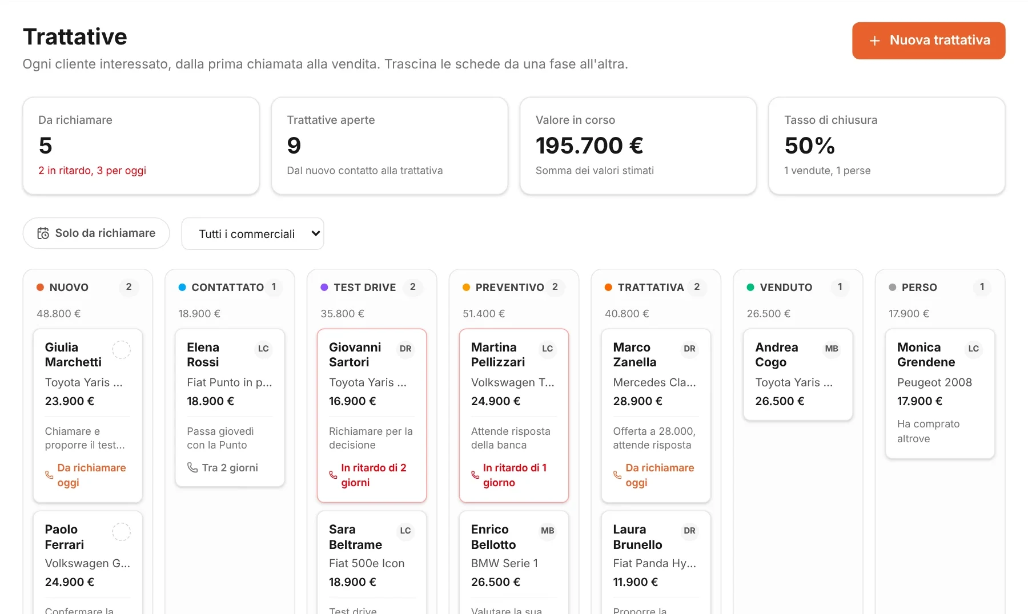Click the unassigned avatar circle on Paolo Ferrari
This screenshot has height=614, width=1028.
tap(121, 531)
